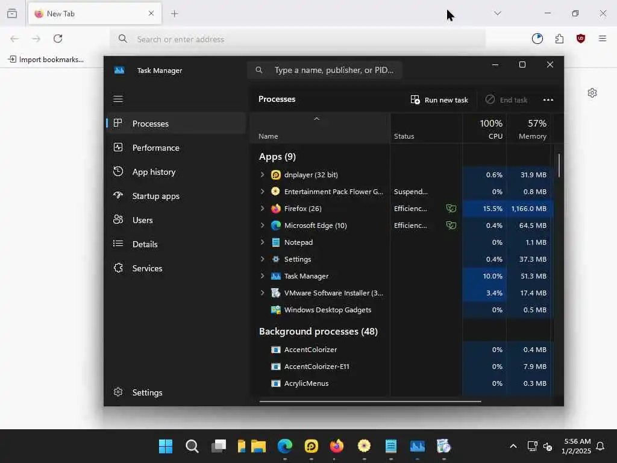The image size is (617, 463).
Task: Close the New Tab tab in Firefox
Action: coord(151,13)
